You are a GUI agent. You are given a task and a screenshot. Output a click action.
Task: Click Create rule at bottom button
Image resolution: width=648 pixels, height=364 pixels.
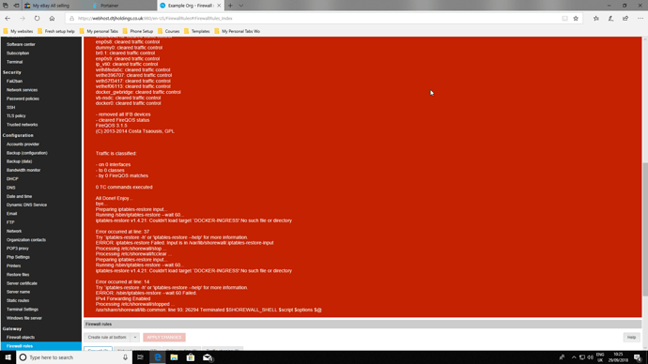point(107,337)
